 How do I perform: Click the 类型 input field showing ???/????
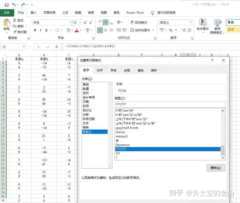pos(170,104)
